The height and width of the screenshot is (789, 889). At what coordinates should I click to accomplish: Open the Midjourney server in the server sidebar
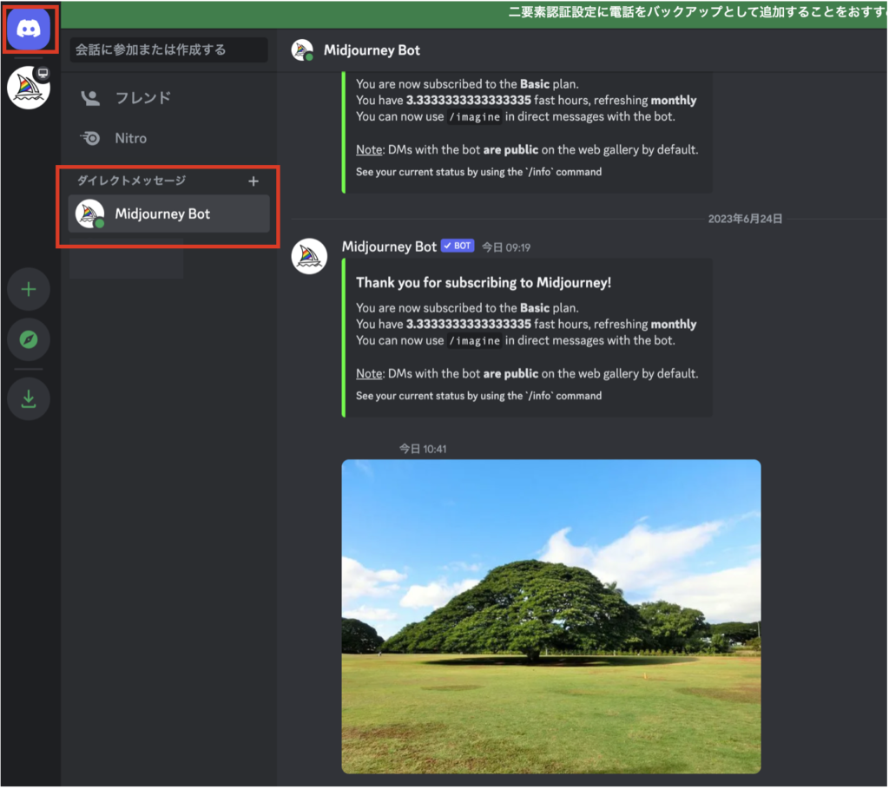pyautogui.click(x=29, y=88)
